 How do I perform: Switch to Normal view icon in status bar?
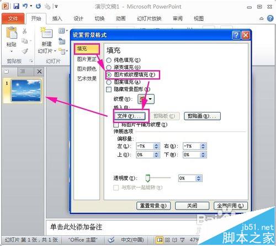click(160, 240)
